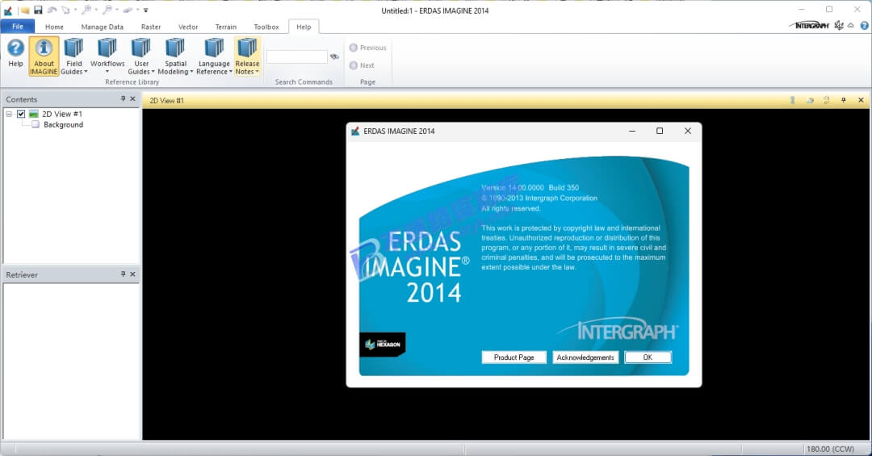872x456 pixels.
Task: Click the zoom out magnifier in quick access toolbar
Action: (108, 10)
